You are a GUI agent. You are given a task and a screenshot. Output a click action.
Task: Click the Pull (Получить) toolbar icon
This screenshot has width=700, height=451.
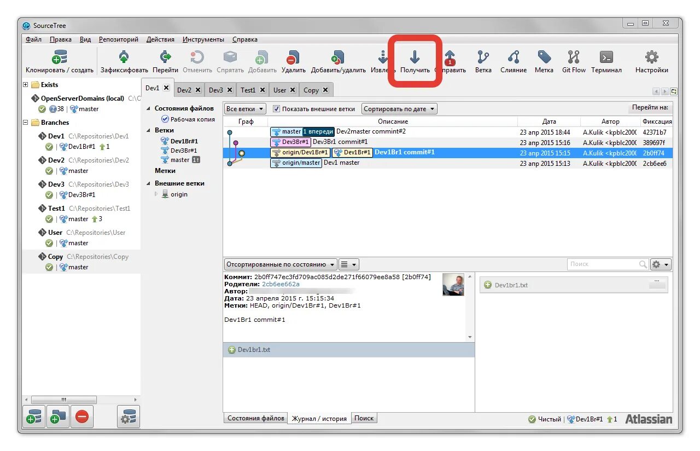tap(415, 57)
